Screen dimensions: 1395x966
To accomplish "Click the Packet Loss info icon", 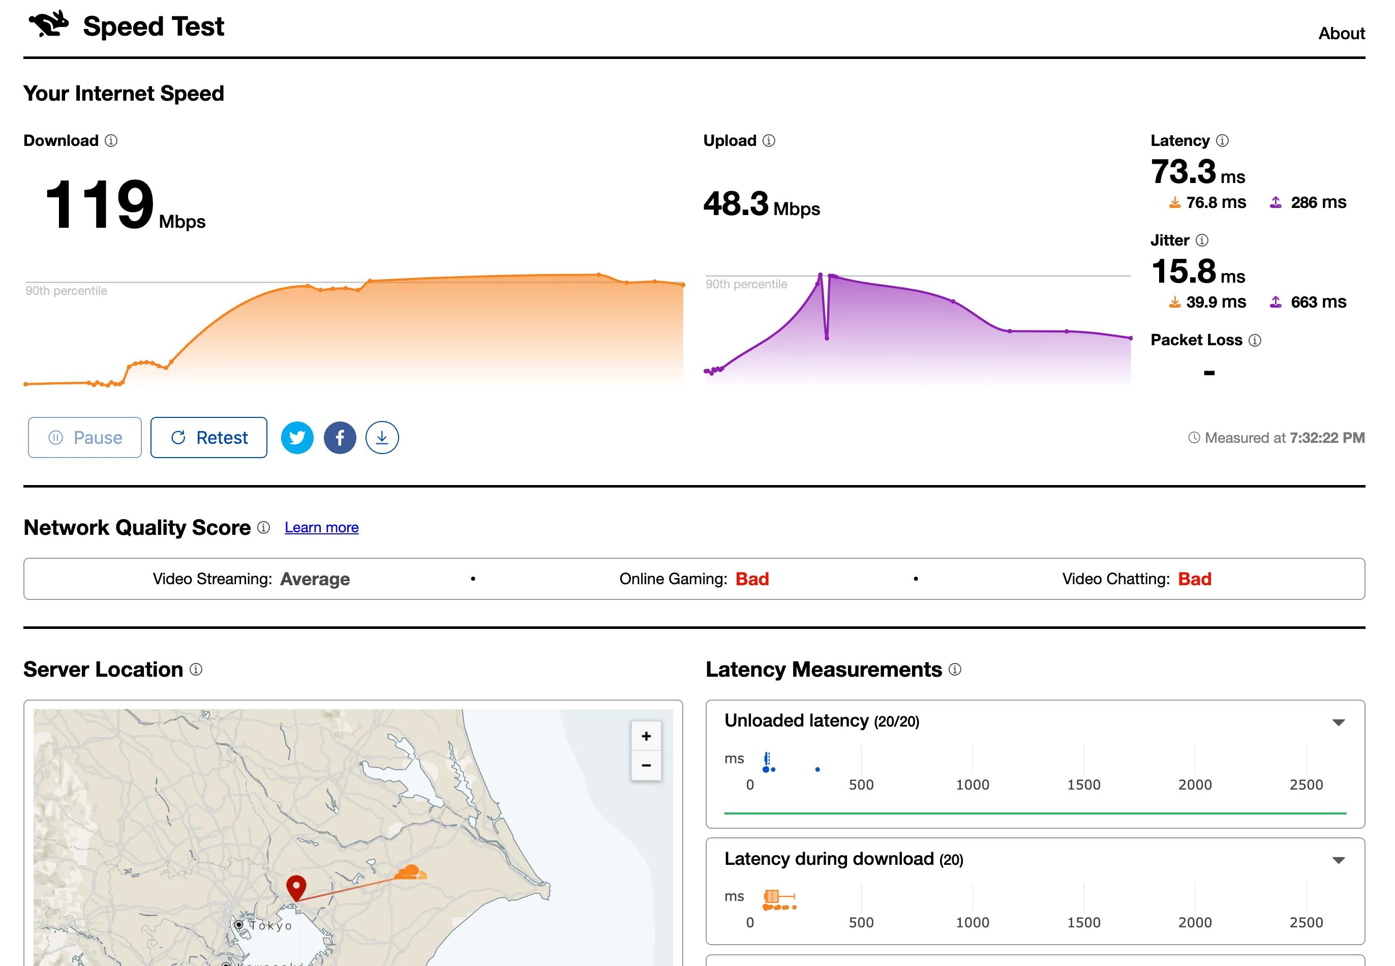I will point(1255,340).
